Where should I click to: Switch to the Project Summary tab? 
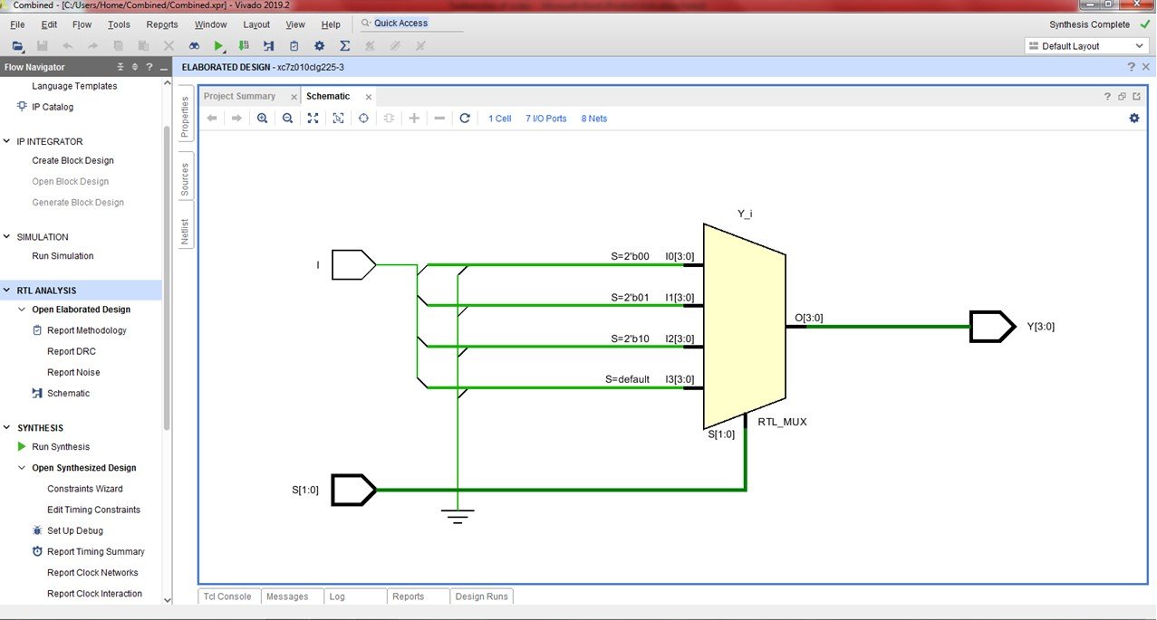(239, 96)
